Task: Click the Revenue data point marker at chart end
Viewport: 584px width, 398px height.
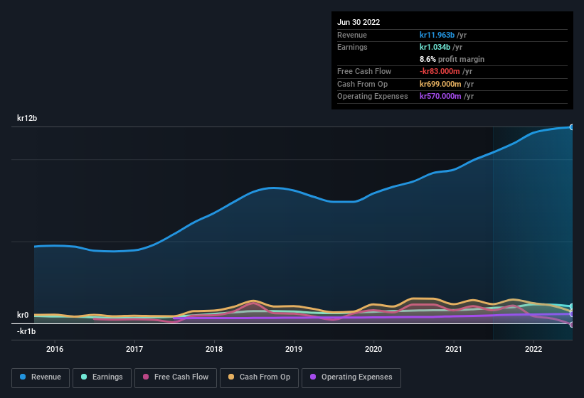Action: pos(571,127)
